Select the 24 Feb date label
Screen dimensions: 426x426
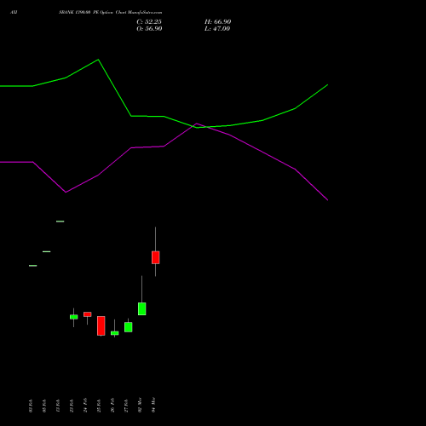point(85,406)
